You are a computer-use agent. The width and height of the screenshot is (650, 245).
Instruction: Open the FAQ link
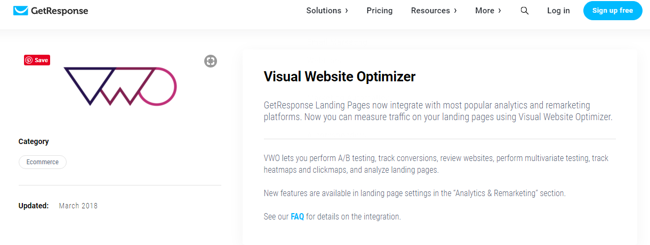pos(297,217)
